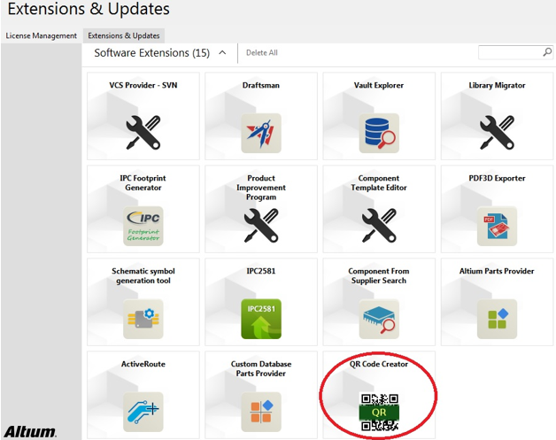Click the 'Product Improvement Program' title text

point(261,188)
